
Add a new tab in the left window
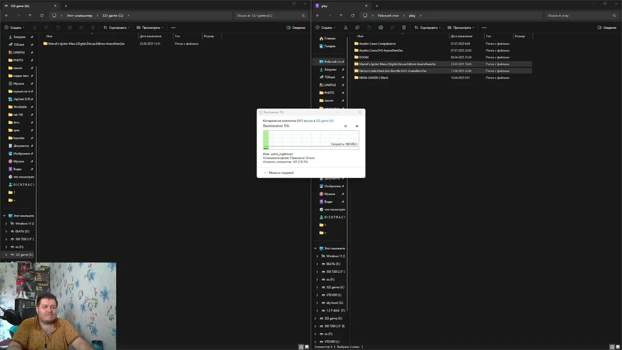pos(66,6)
